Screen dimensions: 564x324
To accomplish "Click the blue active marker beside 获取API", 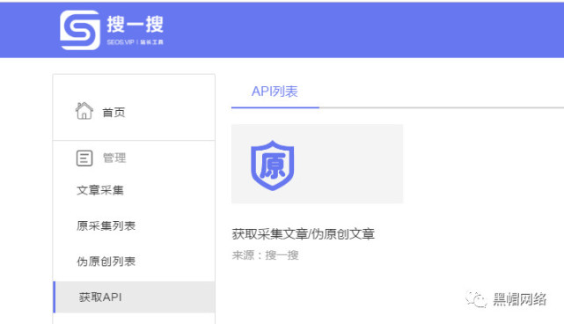I will coord(55,297).
